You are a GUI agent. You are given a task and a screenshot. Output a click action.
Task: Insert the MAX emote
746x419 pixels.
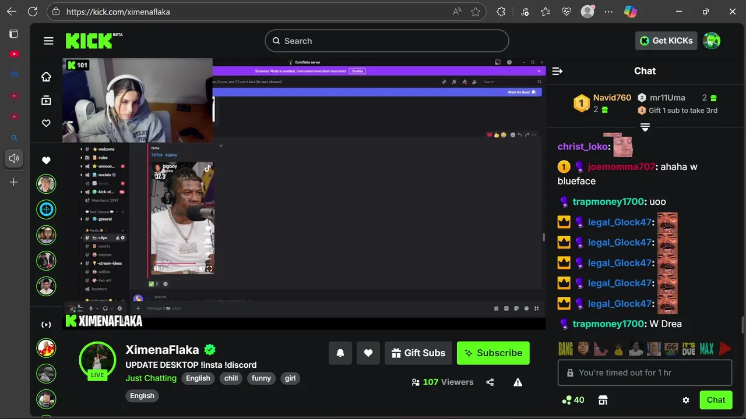706,349
